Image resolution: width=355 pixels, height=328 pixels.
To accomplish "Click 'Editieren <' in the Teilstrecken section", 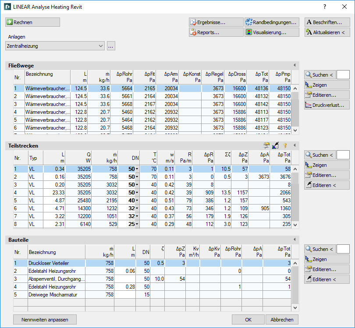I will 327,185.
